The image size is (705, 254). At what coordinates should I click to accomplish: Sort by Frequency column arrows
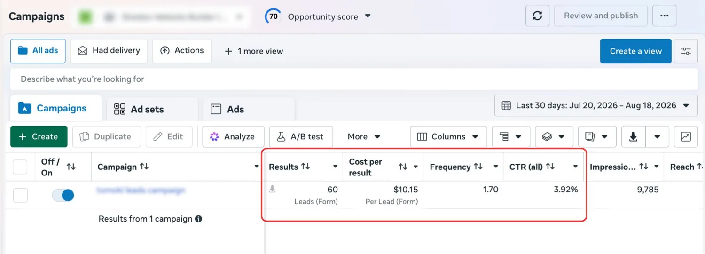pos(478,167)
